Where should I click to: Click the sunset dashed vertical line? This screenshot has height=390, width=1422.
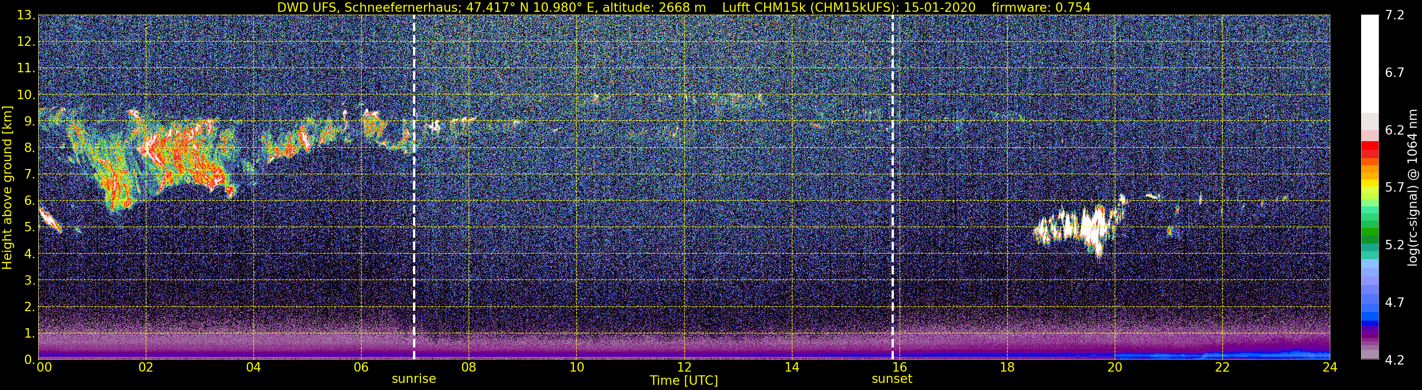tap(892, 187)
